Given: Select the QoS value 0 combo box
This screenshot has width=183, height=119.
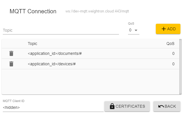Looking at the screenshot, I should (134, 30).
